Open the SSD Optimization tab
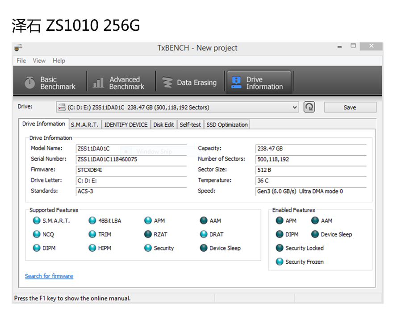The height and width of the screenshot is (320, 414). pos(227,125)
